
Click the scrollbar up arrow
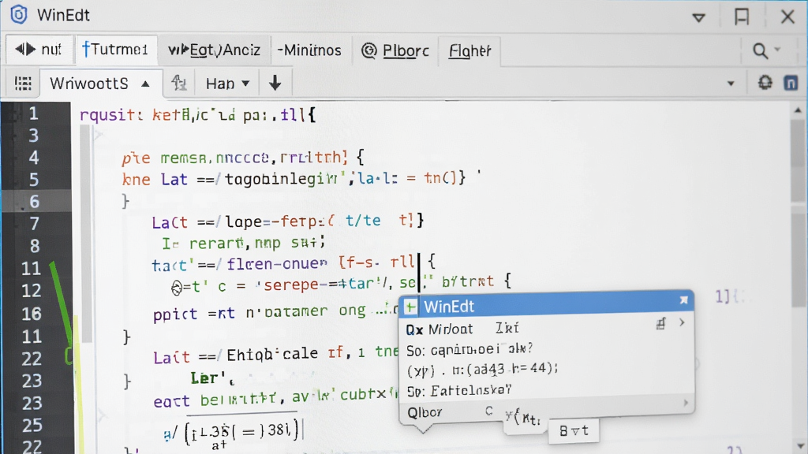(798, 110)
